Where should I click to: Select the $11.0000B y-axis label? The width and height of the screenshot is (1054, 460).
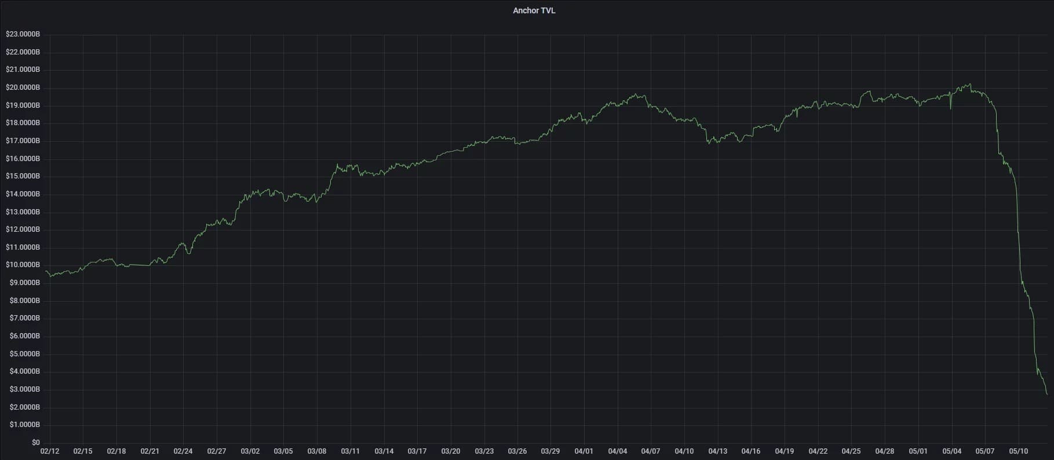23,247
